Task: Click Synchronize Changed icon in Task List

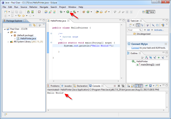Action: [x=163, y=25]
